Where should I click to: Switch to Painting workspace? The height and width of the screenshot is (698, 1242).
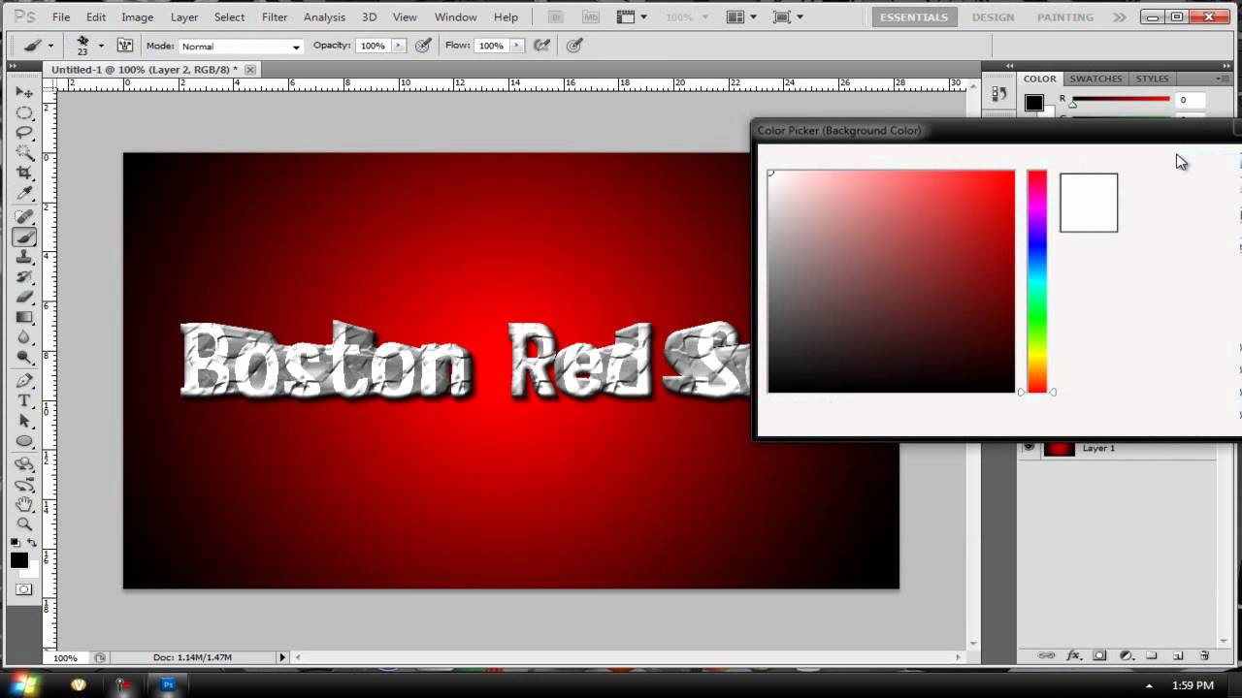click(1063, 17)
